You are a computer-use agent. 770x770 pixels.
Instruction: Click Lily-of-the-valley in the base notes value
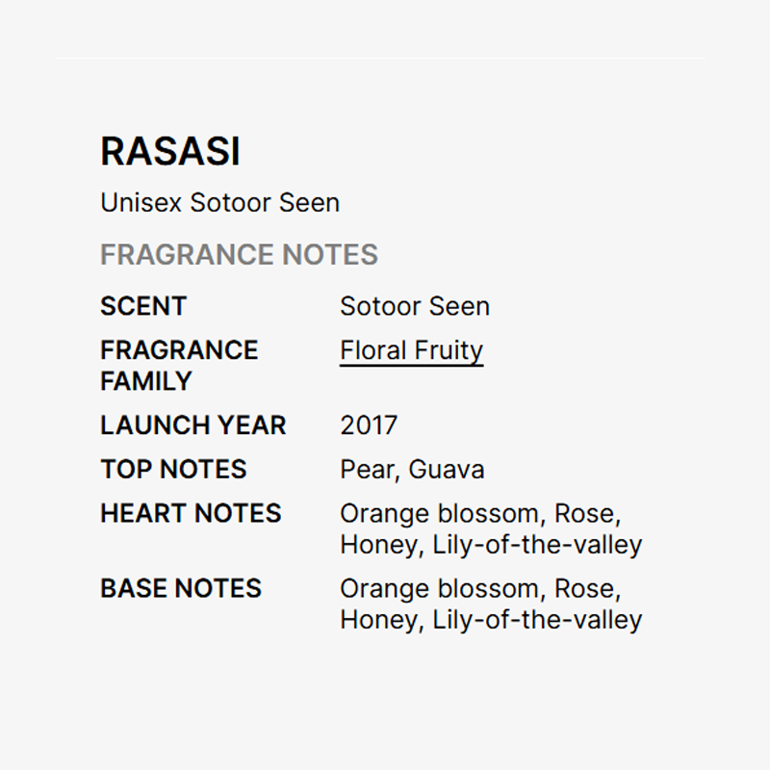(537, 620)
